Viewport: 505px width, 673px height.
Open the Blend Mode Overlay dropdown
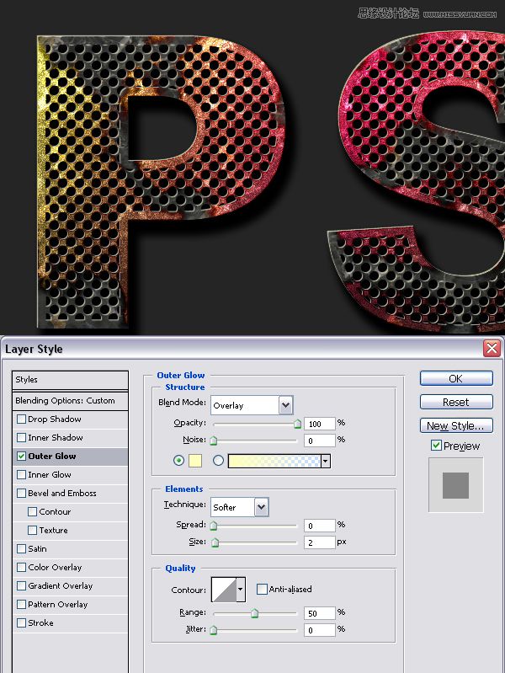pos(252,405)
